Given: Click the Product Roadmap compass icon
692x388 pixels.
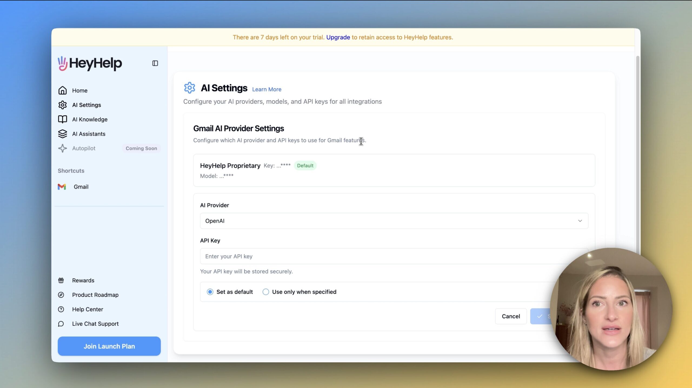Looking at the screenshot, I should pos(61,295).
